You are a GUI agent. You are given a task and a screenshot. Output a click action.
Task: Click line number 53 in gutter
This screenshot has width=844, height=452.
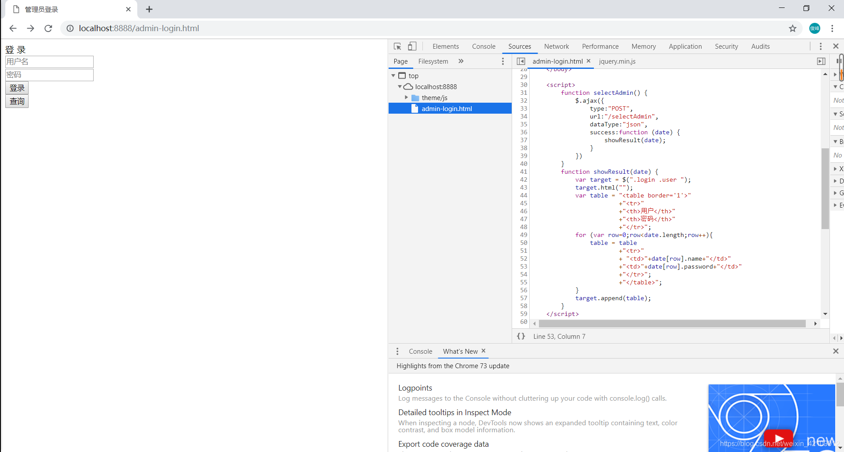coord(524,267)
